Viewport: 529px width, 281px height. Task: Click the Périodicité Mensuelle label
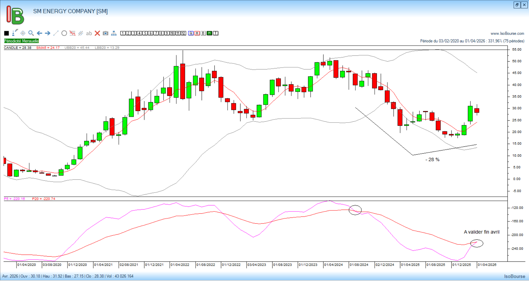tap(21, 41)
